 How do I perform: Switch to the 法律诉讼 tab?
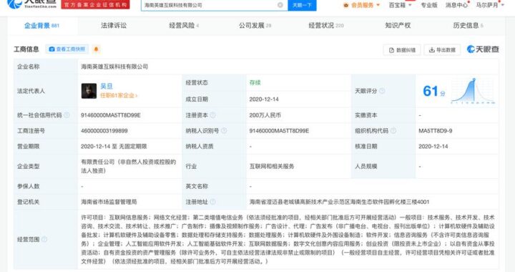coord(114,26)
